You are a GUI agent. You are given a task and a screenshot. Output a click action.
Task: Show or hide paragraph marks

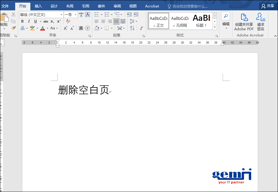pos(141,28)
